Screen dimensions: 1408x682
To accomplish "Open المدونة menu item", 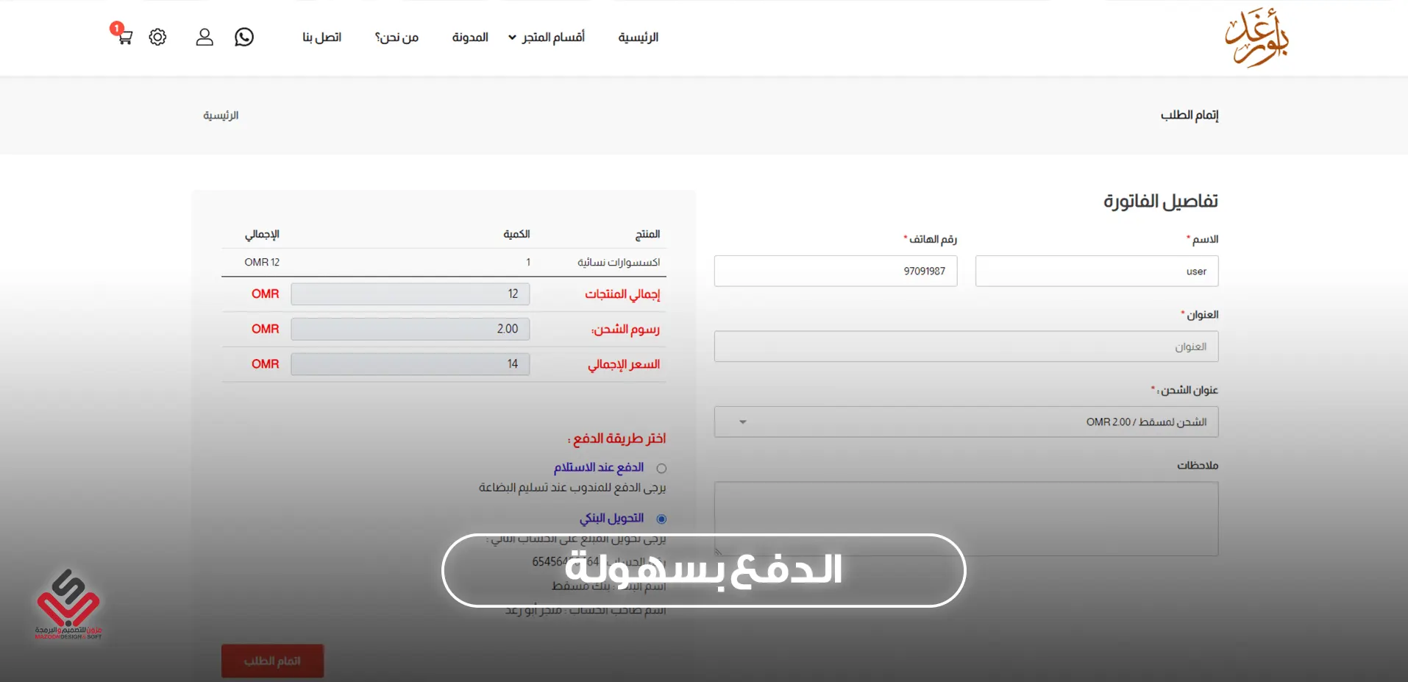I will coord(470,38).
